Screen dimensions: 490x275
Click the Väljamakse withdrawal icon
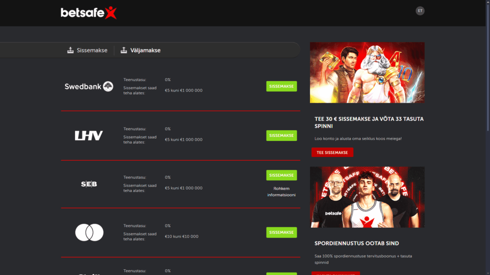pos(123,50)
